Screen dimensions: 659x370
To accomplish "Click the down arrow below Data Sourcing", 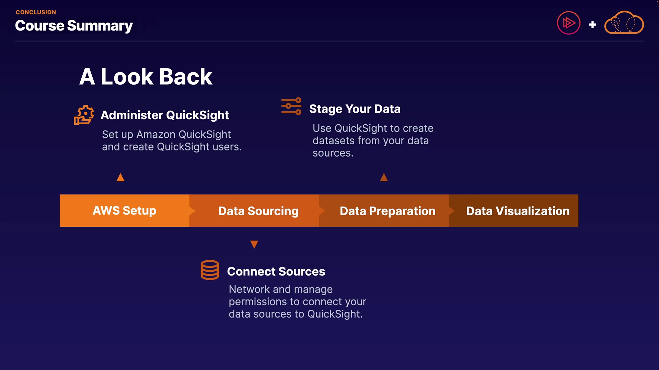I will point(254,244).
